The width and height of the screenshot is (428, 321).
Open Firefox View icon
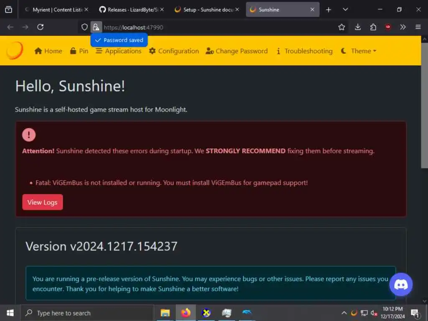coord(8,10)
